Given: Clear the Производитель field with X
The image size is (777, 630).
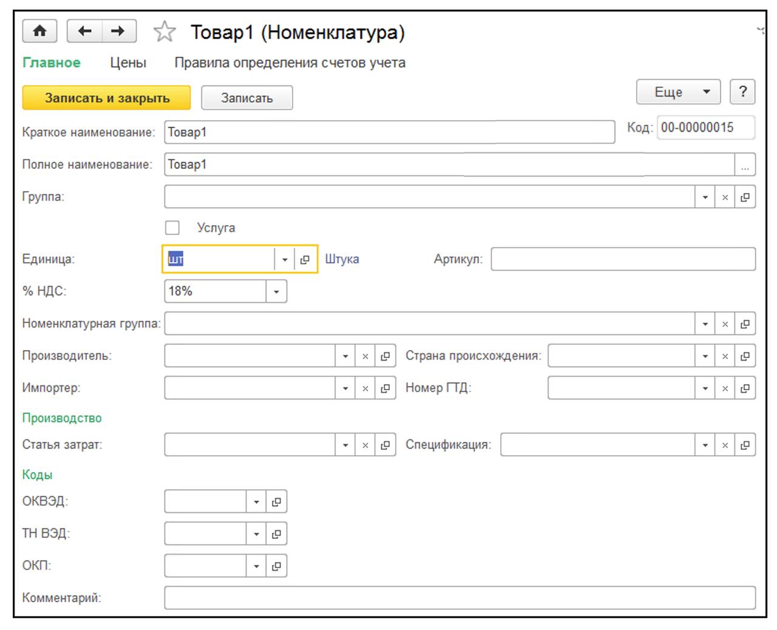Looking at the screenshot, I should pyautogui.click(x=365, y=356).
